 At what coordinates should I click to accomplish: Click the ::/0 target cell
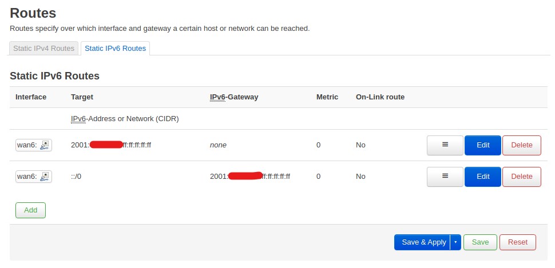tap(76, 177)
